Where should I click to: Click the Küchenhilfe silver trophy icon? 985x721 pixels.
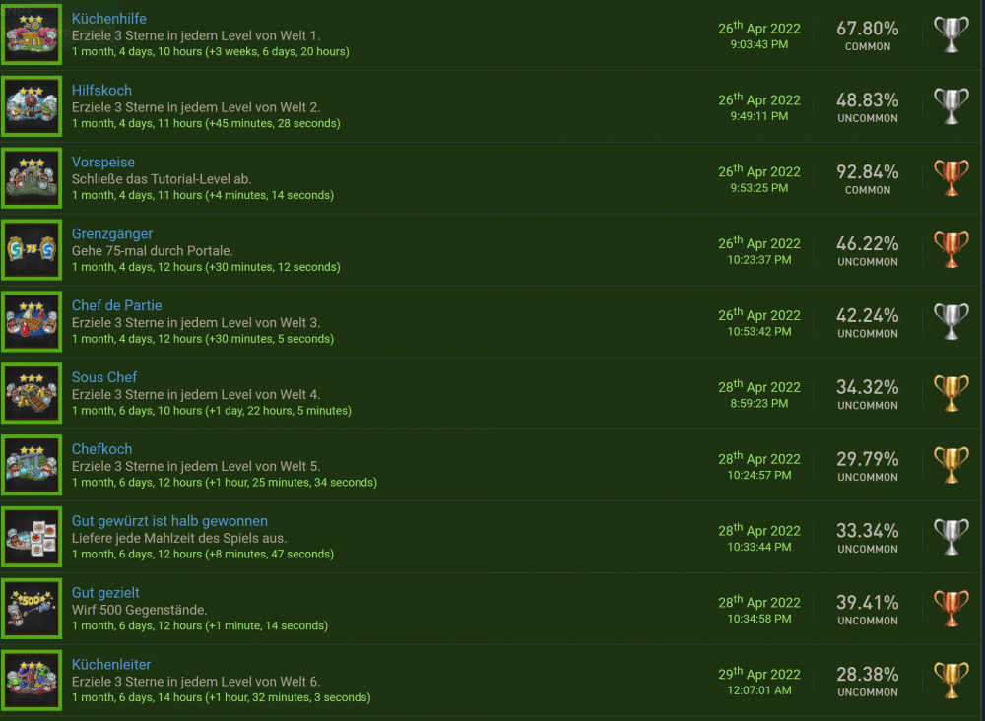tap(951, 34)
